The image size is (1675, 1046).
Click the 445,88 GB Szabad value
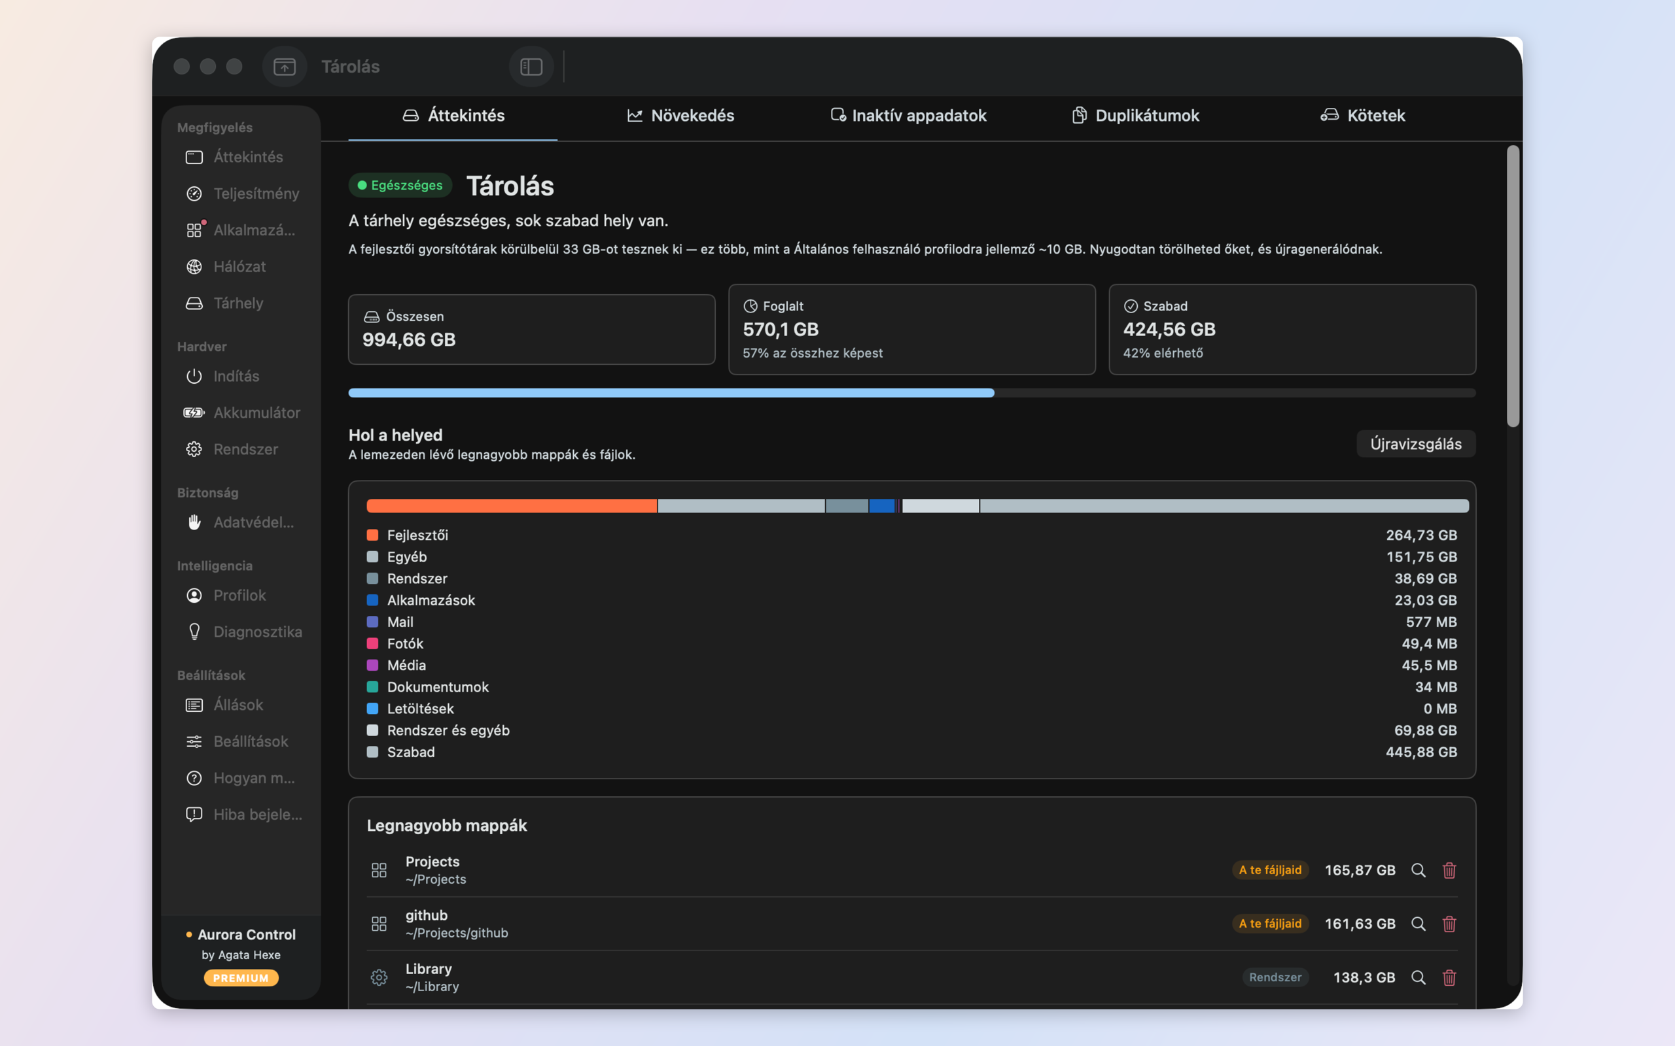tap(1421, 752)
